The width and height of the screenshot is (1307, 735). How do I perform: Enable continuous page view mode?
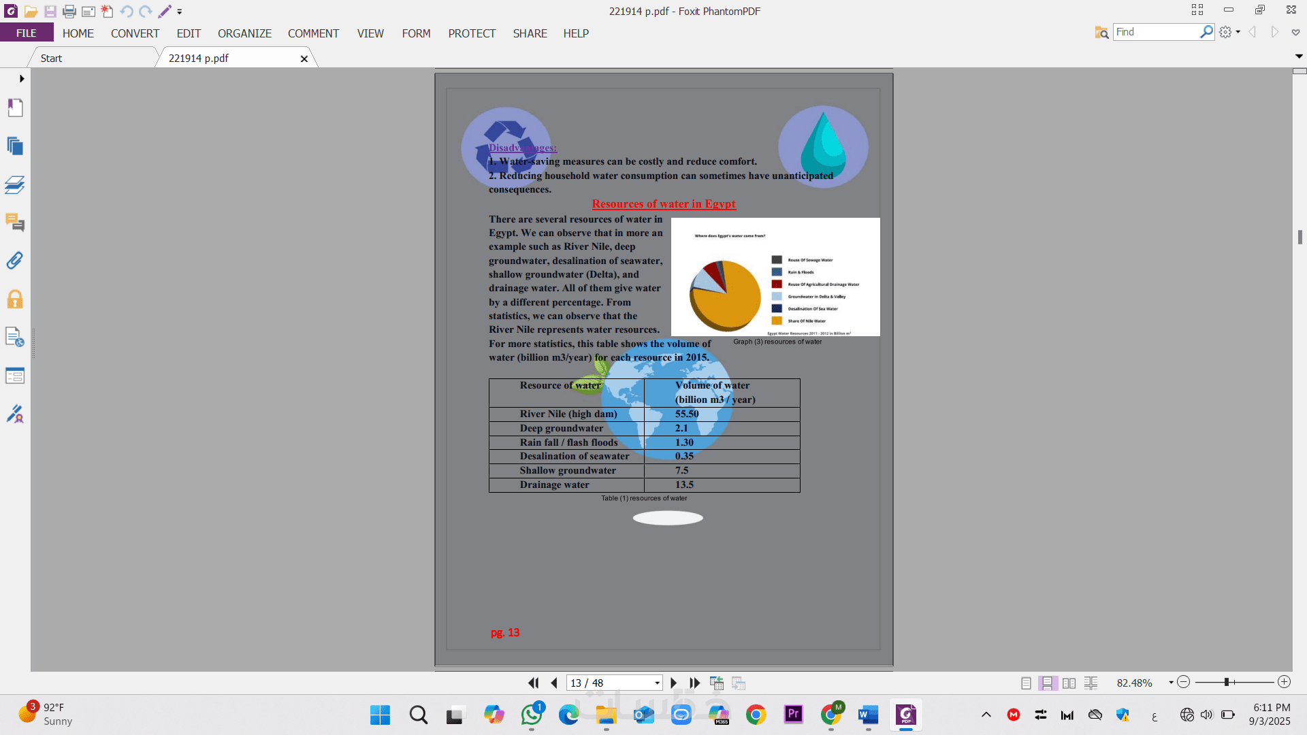(1047, 683)
